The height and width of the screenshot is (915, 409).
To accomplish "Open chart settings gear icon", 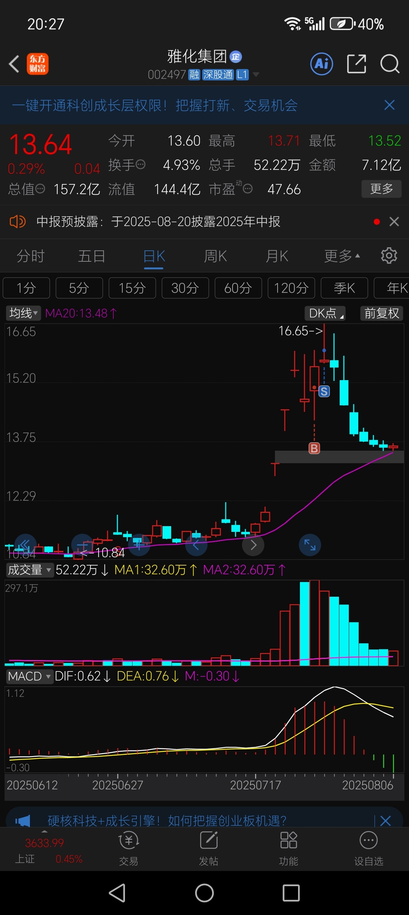I will (x=389, y=256).
